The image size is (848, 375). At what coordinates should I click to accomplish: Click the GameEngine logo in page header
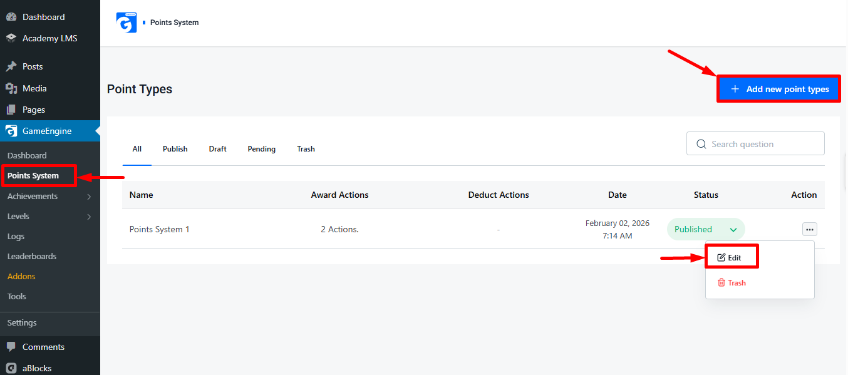tap(127, 23)
